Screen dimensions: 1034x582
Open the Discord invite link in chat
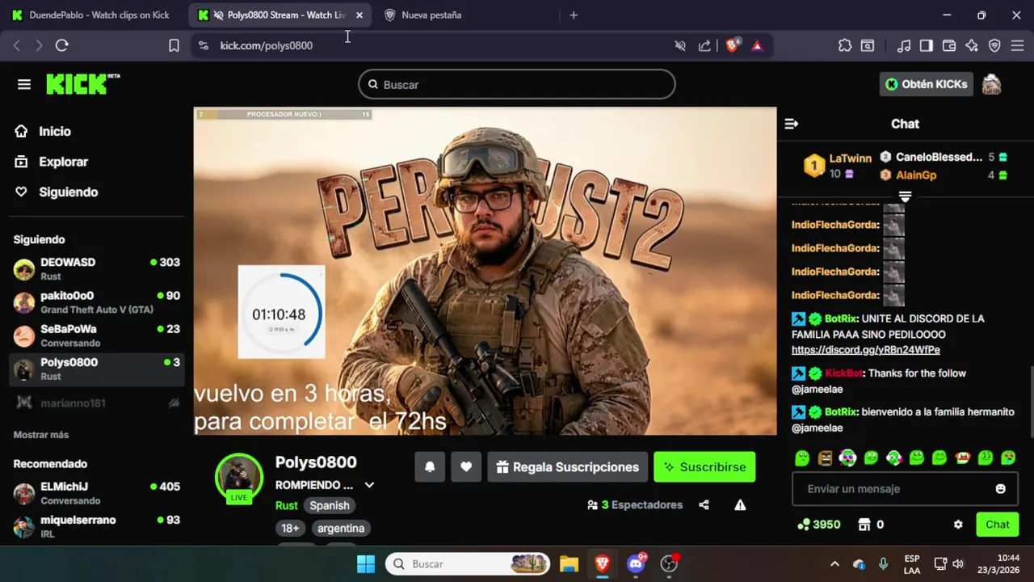[865, 350]
